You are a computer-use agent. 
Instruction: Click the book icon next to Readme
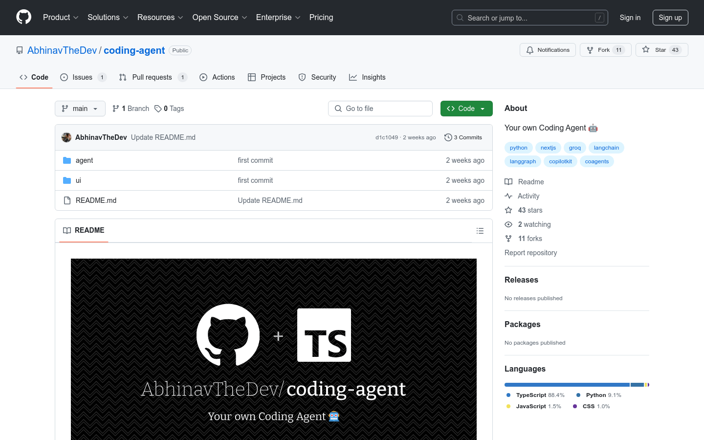pos(508,181)
